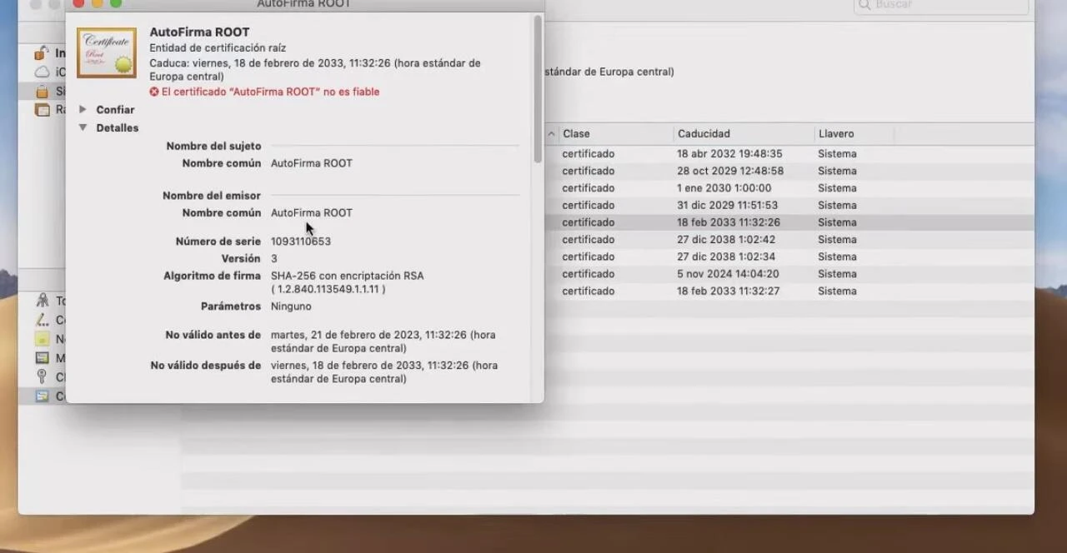Click the Versión value 3
Image resolution: width=1067 pixels, height=553 pixels.
[274, 259]
